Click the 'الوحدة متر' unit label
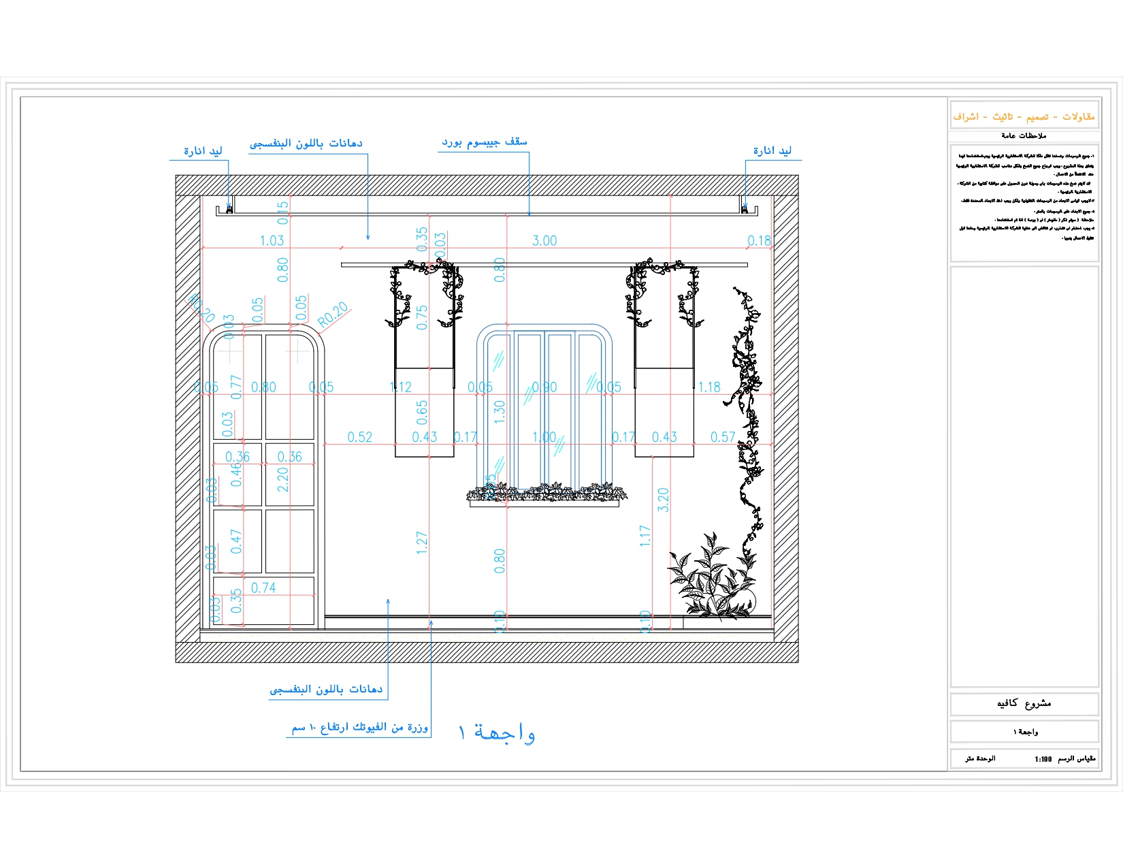The width and height of the screenshot is (1123, 868). (980, 758)
